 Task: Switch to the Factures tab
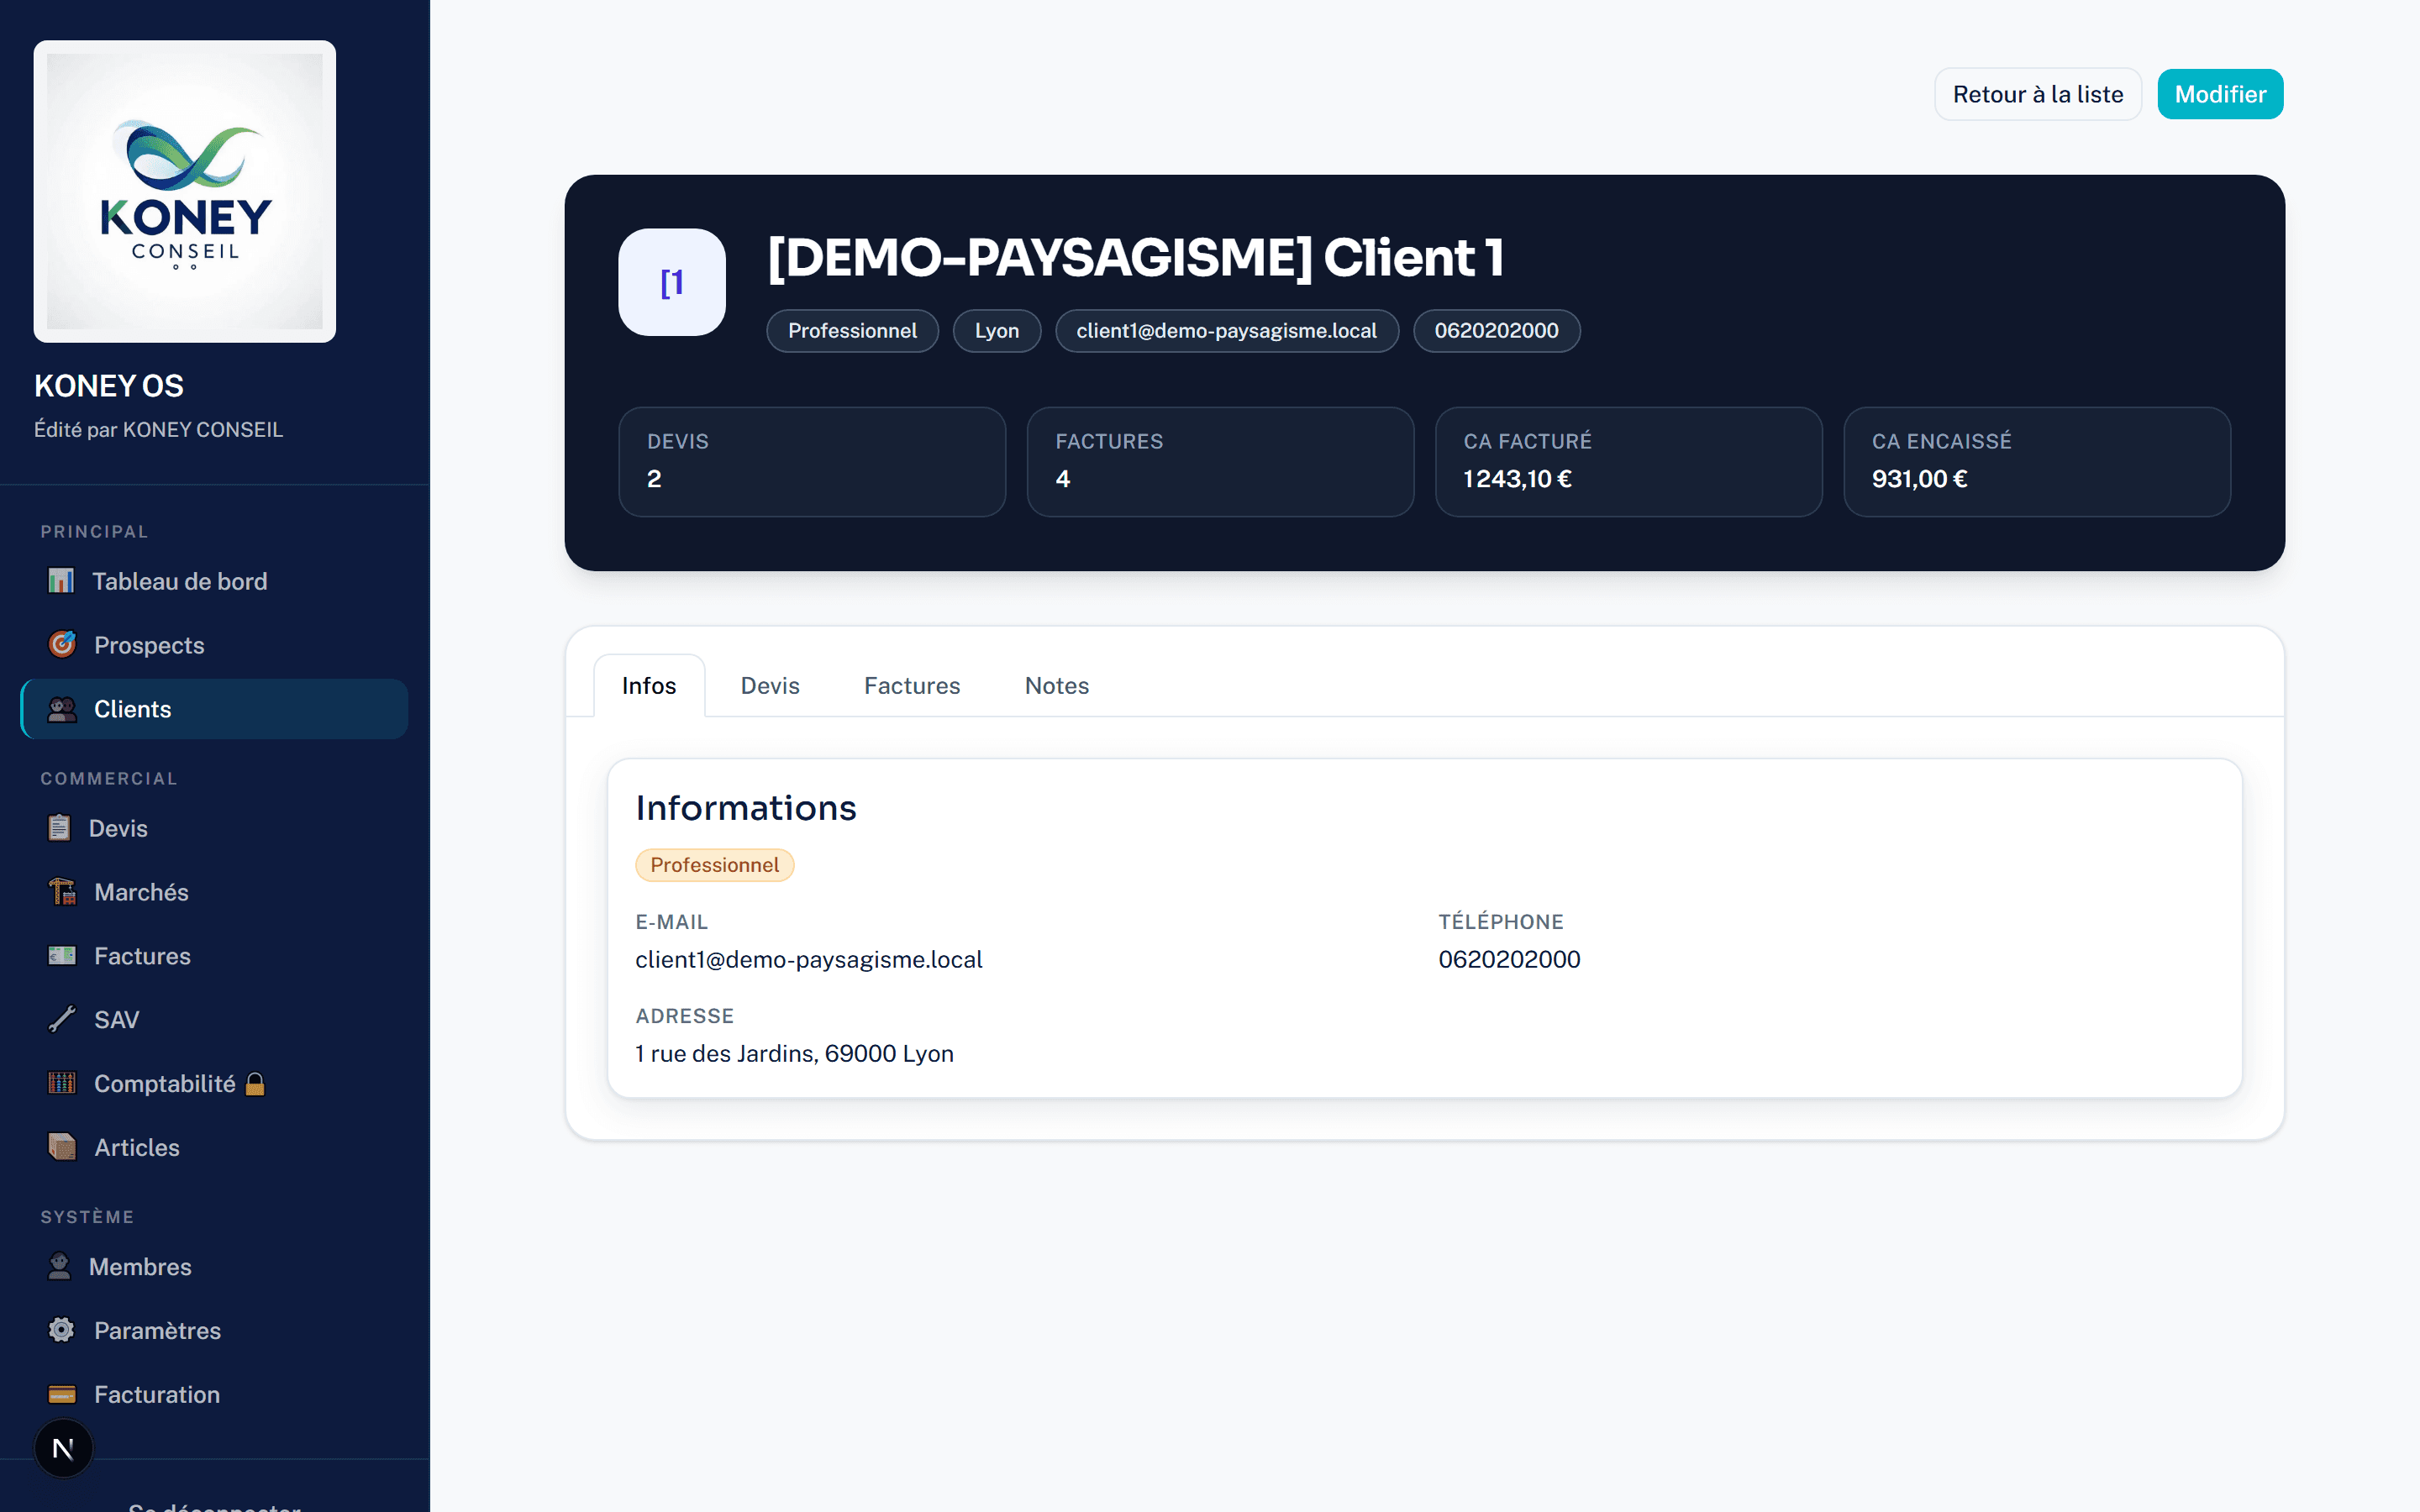(912, 686)
